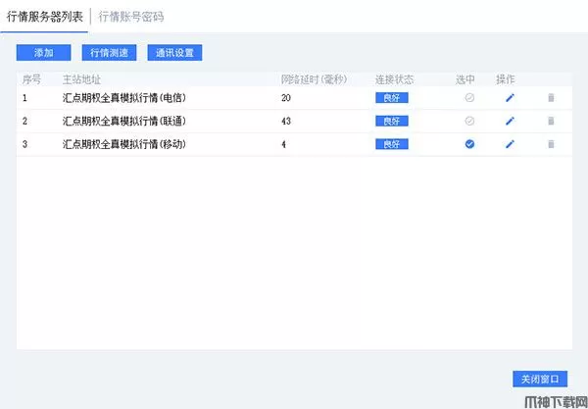The width and height of the screenshot is (588, 409).
Task: Click latency value 4 in 移动 row
Action: point(284,144)
